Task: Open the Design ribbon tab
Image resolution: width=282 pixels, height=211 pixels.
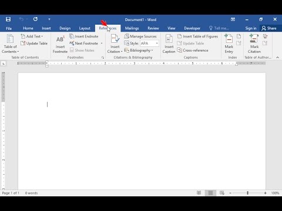Action: point(65,28)
